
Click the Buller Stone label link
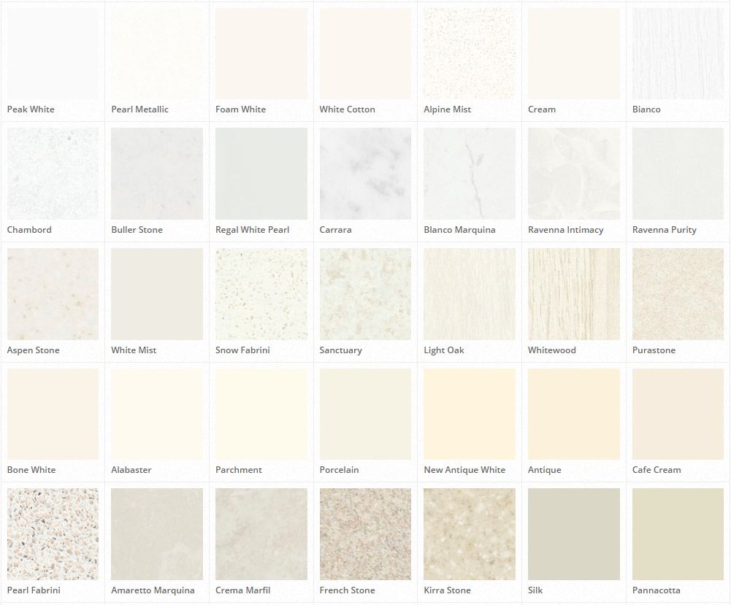click(x=137, y=229)
